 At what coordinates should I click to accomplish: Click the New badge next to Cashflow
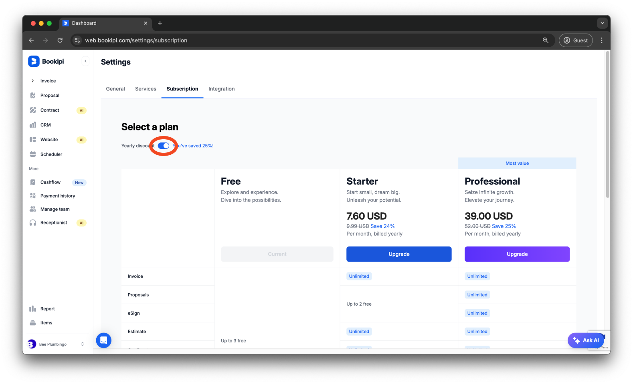79,183
